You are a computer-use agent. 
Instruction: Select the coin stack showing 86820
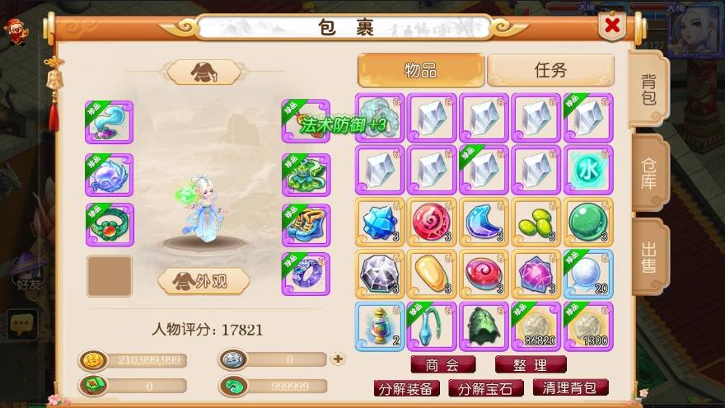pos(536,326)
